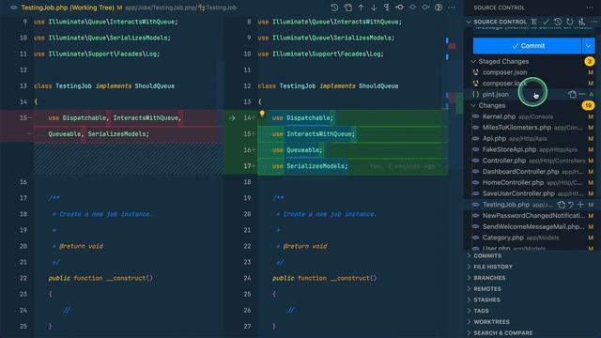Open staged composer.lock file
This screenshot has height=338, width=601.
503,84
